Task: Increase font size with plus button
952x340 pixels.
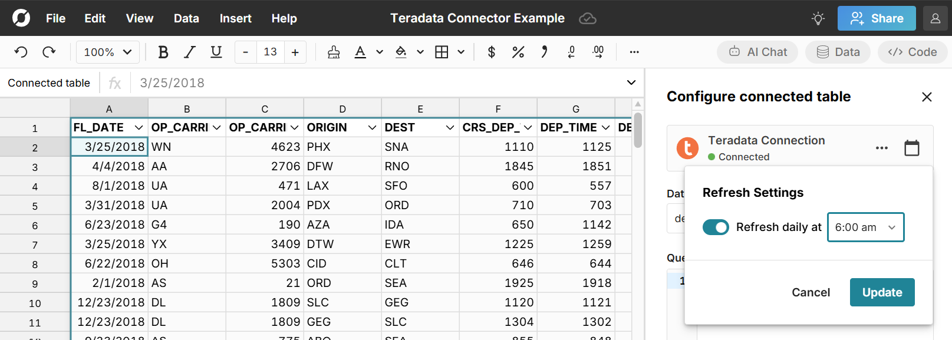Action: click(295, 52)
